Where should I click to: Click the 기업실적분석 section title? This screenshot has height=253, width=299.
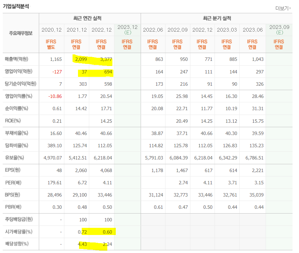tap(16, 6)
